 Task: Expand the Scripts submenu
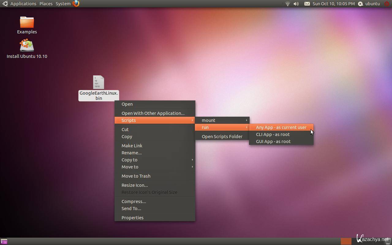pos(155,120)
